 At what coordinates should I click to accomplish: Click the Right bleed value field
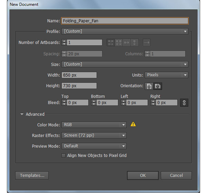point(167,103)
